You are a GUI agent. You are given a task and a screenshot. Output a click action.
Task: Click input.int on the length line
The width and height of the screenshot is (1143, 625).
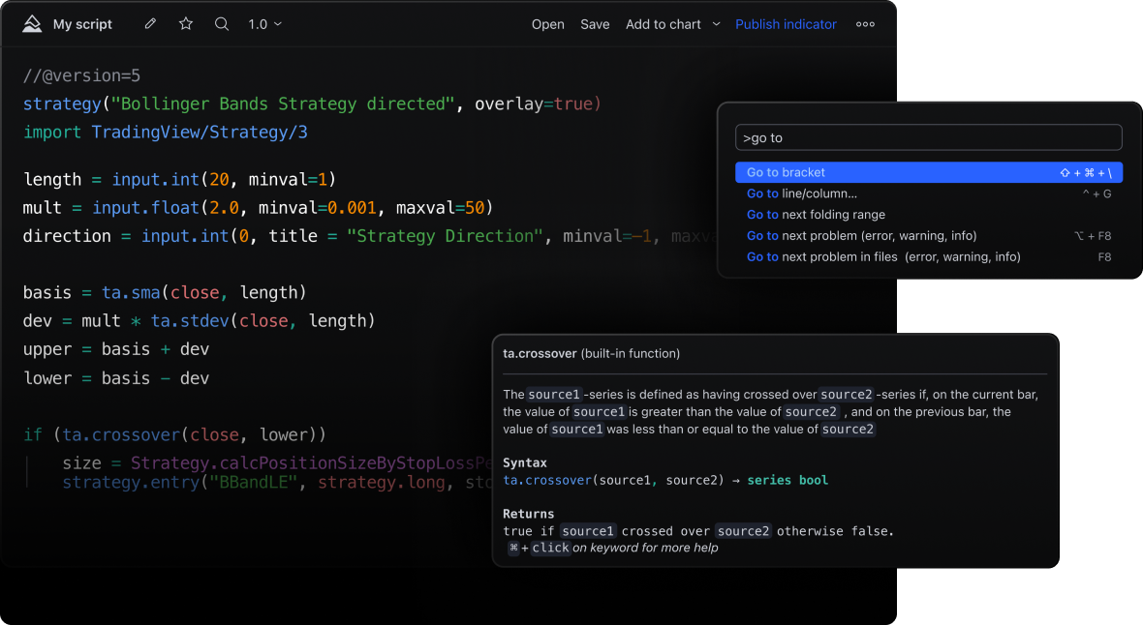point(155,180)
